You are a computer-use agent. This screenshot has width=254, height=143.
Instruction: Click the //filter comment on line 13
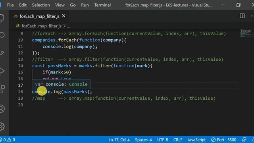(x=127, y=59)
